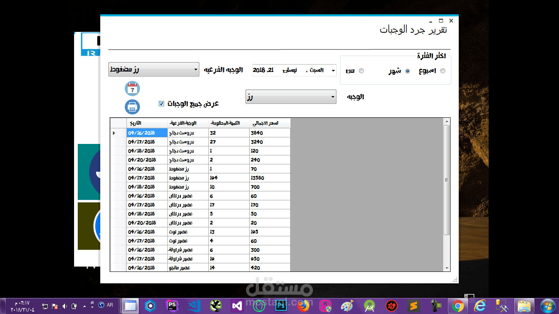Viewport: 559px width, 314px height.
Task: Open the camcorder app on taskbar
Action: point(436,306)
